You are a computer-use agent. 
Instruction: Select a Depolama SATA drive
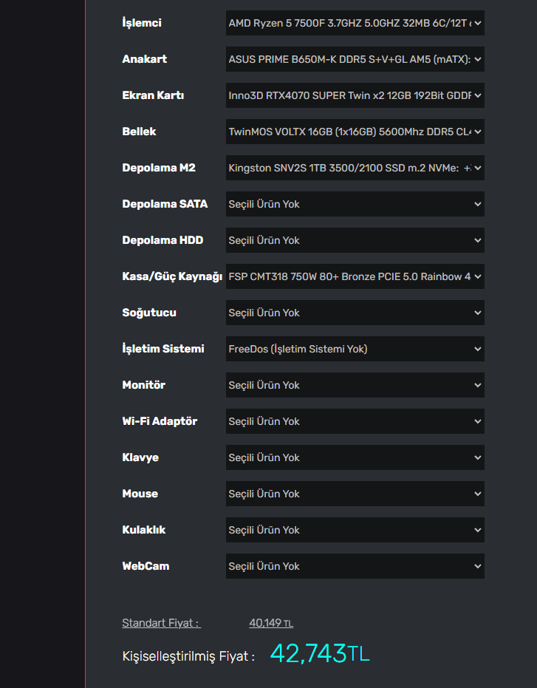click(x=355, y=204)
